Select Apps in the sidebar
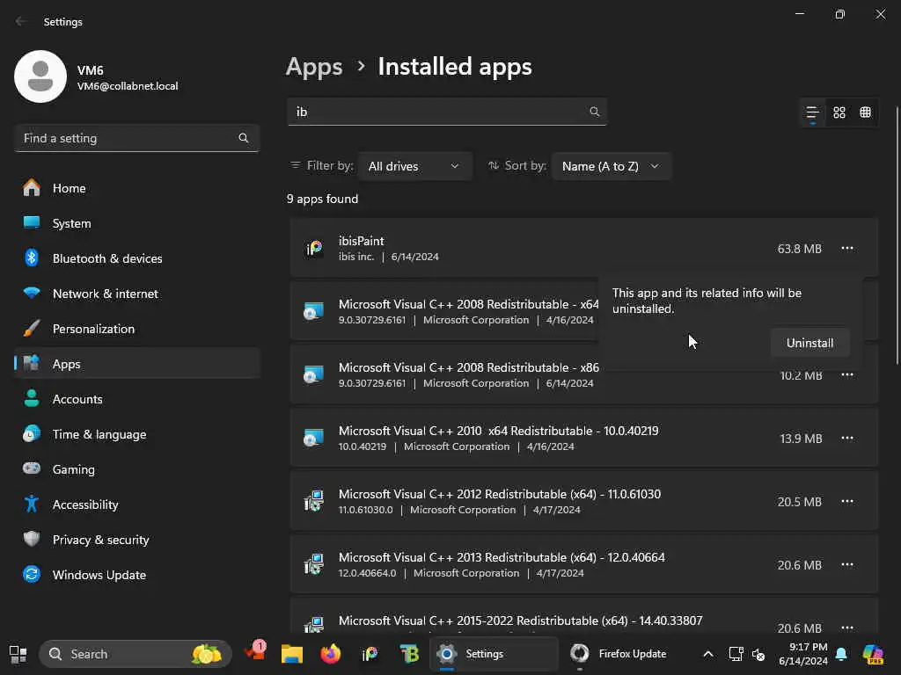The width and height of the screenshot is (901, 675). point(136,364)
